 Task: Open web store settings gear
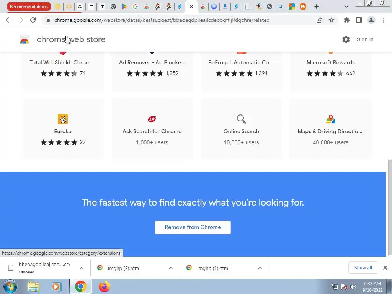pyautogui.click(x=346, y=39)
